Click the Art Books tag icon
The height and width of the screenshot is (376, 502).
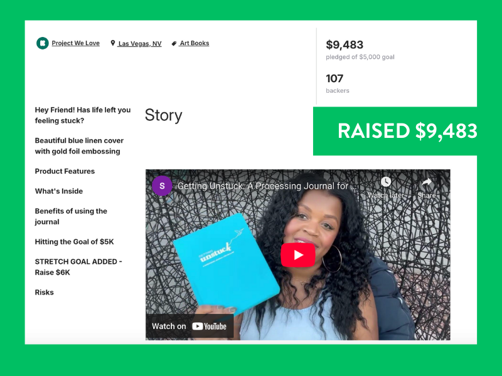174,43
